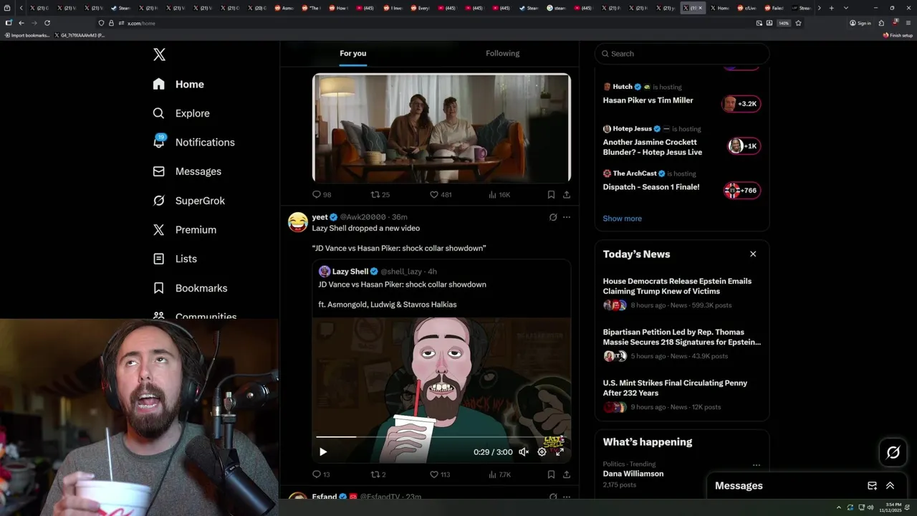Image resolution: width=917 pixels, height=516 pixels.
Task: Compose a new message in the Messages drawer
Action: pos(872,486)
